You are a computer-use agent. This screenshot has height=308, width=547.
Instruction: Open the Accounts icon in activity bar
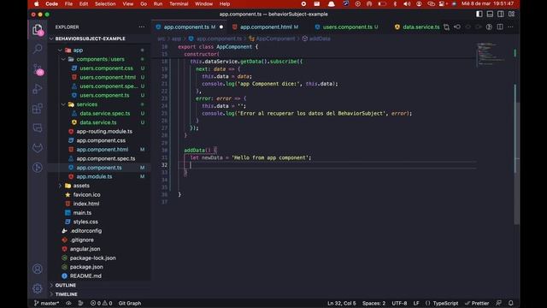pos(38,269)
